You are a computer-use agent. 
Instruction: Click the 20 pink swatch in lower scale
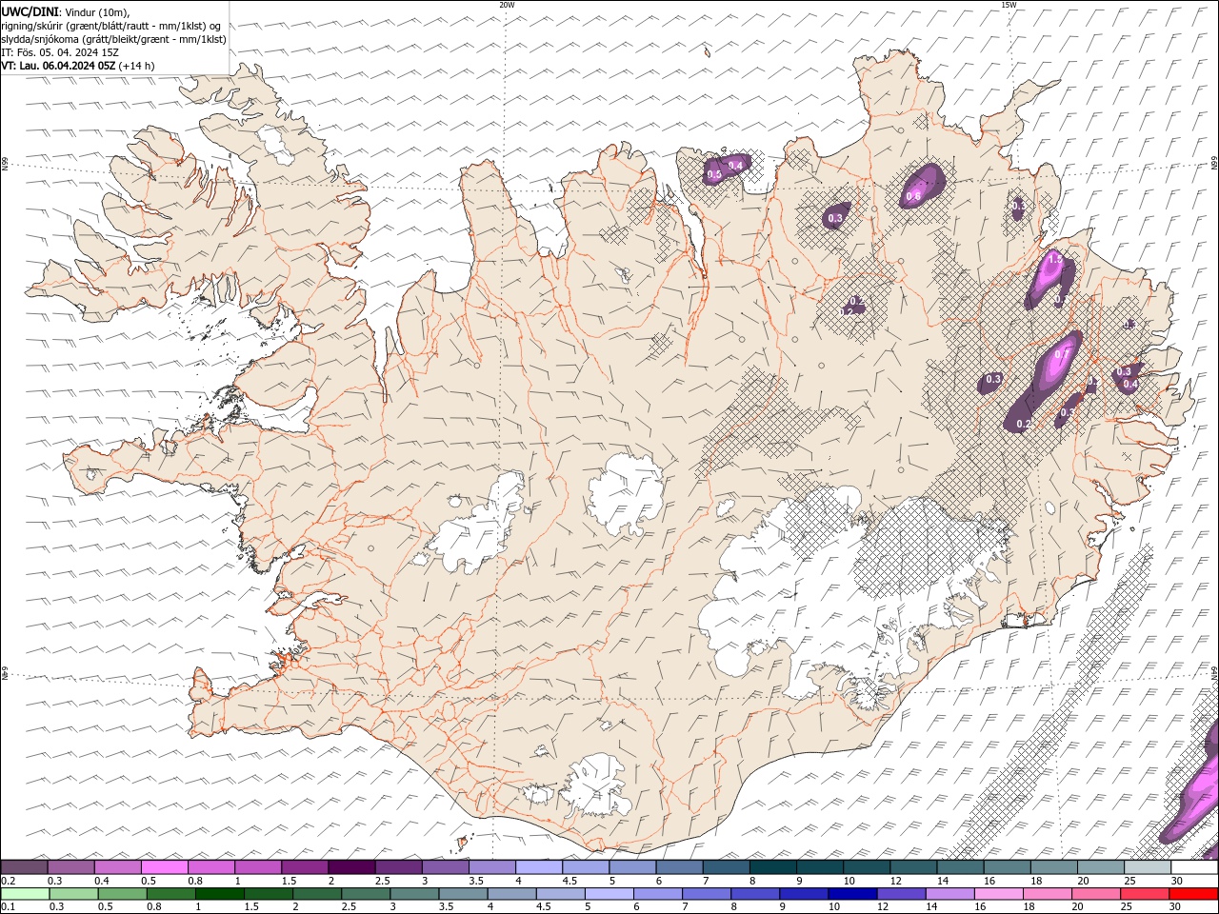point(1096,893)
